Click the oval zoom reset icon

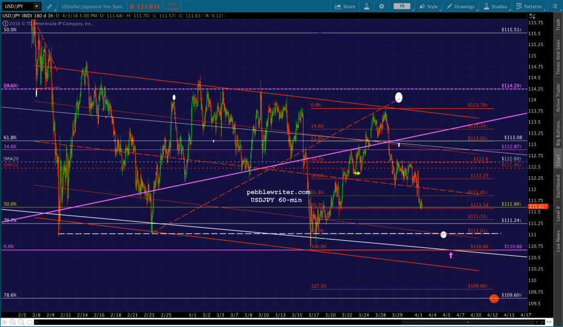(x=30, y=322)
